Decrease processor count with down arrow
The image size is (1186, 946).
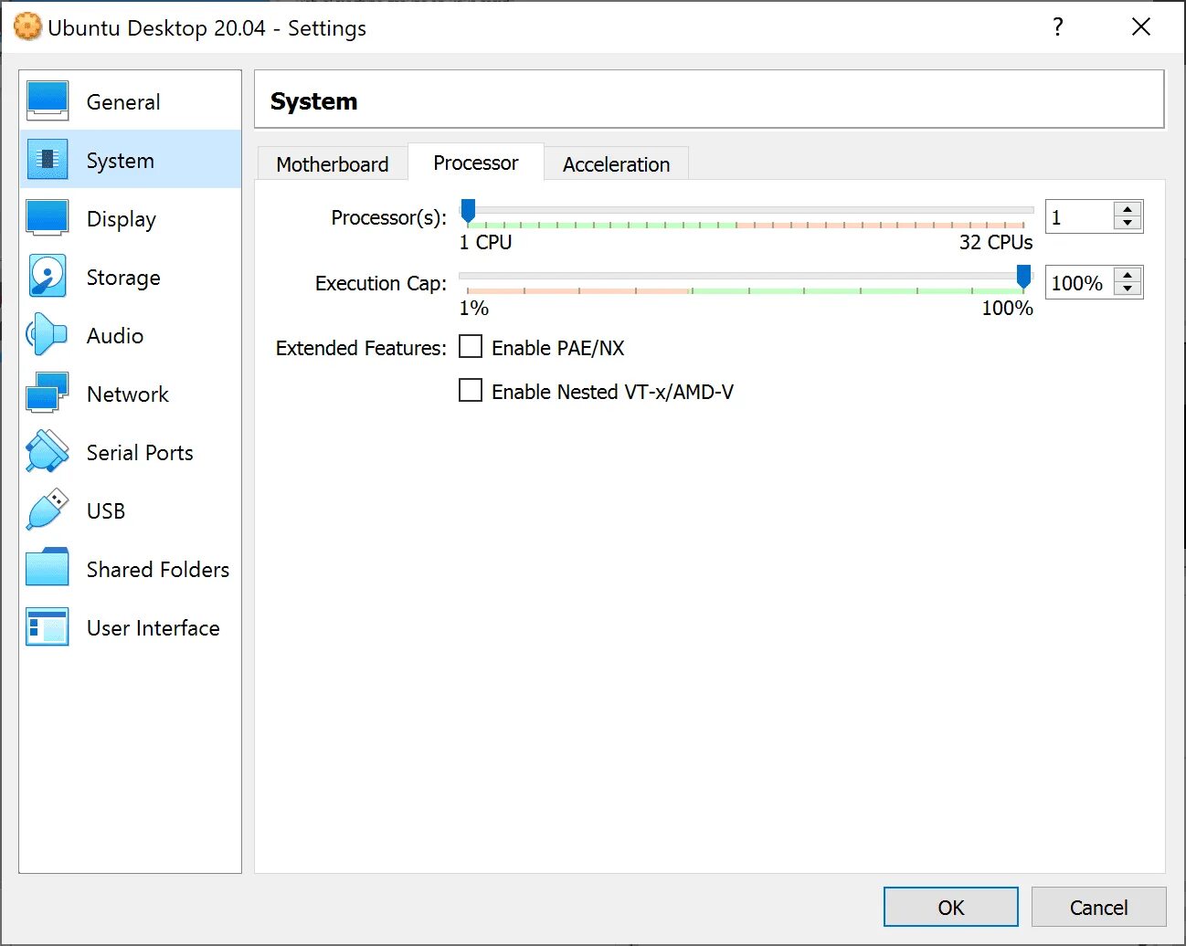(1128, 224)
